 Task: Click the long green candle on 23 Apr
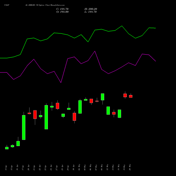pyautogui.click(x=46, y=117)
